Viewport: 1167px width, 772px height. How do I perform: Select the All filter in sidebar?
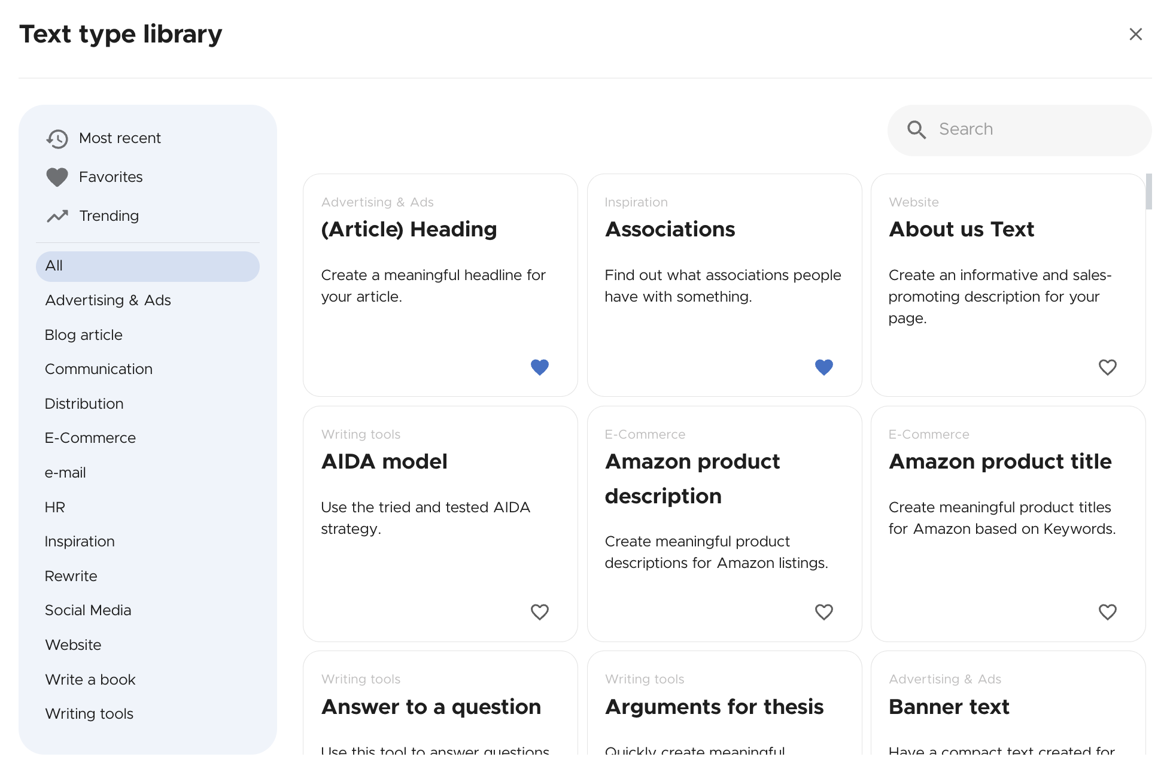(x=54, y=266)
